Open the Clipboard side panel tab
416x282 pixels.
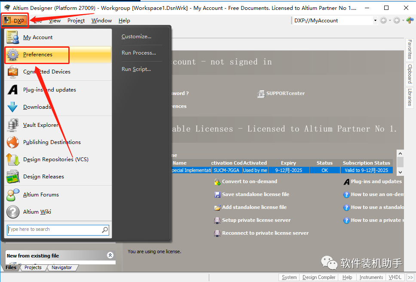[x=410, y=74]
